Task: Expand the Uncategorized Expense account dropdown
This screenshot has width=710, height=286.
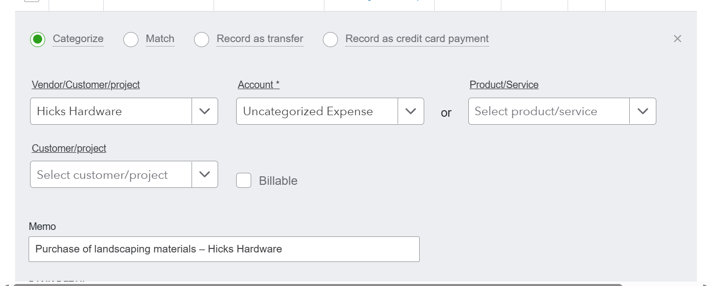Action: (411, 111)
